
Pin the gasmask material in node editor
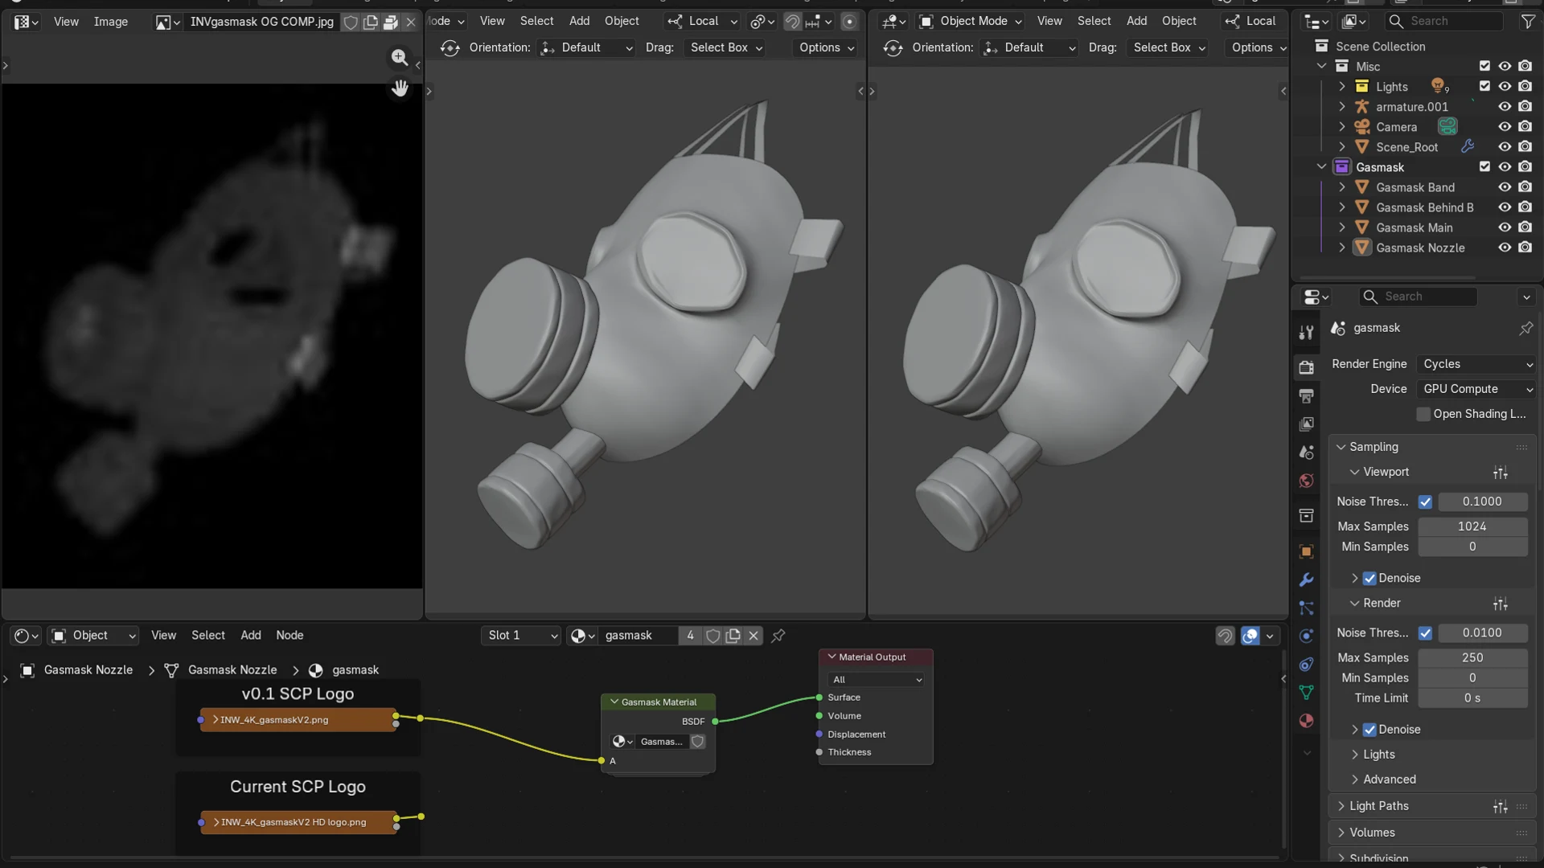pos(778,636)
